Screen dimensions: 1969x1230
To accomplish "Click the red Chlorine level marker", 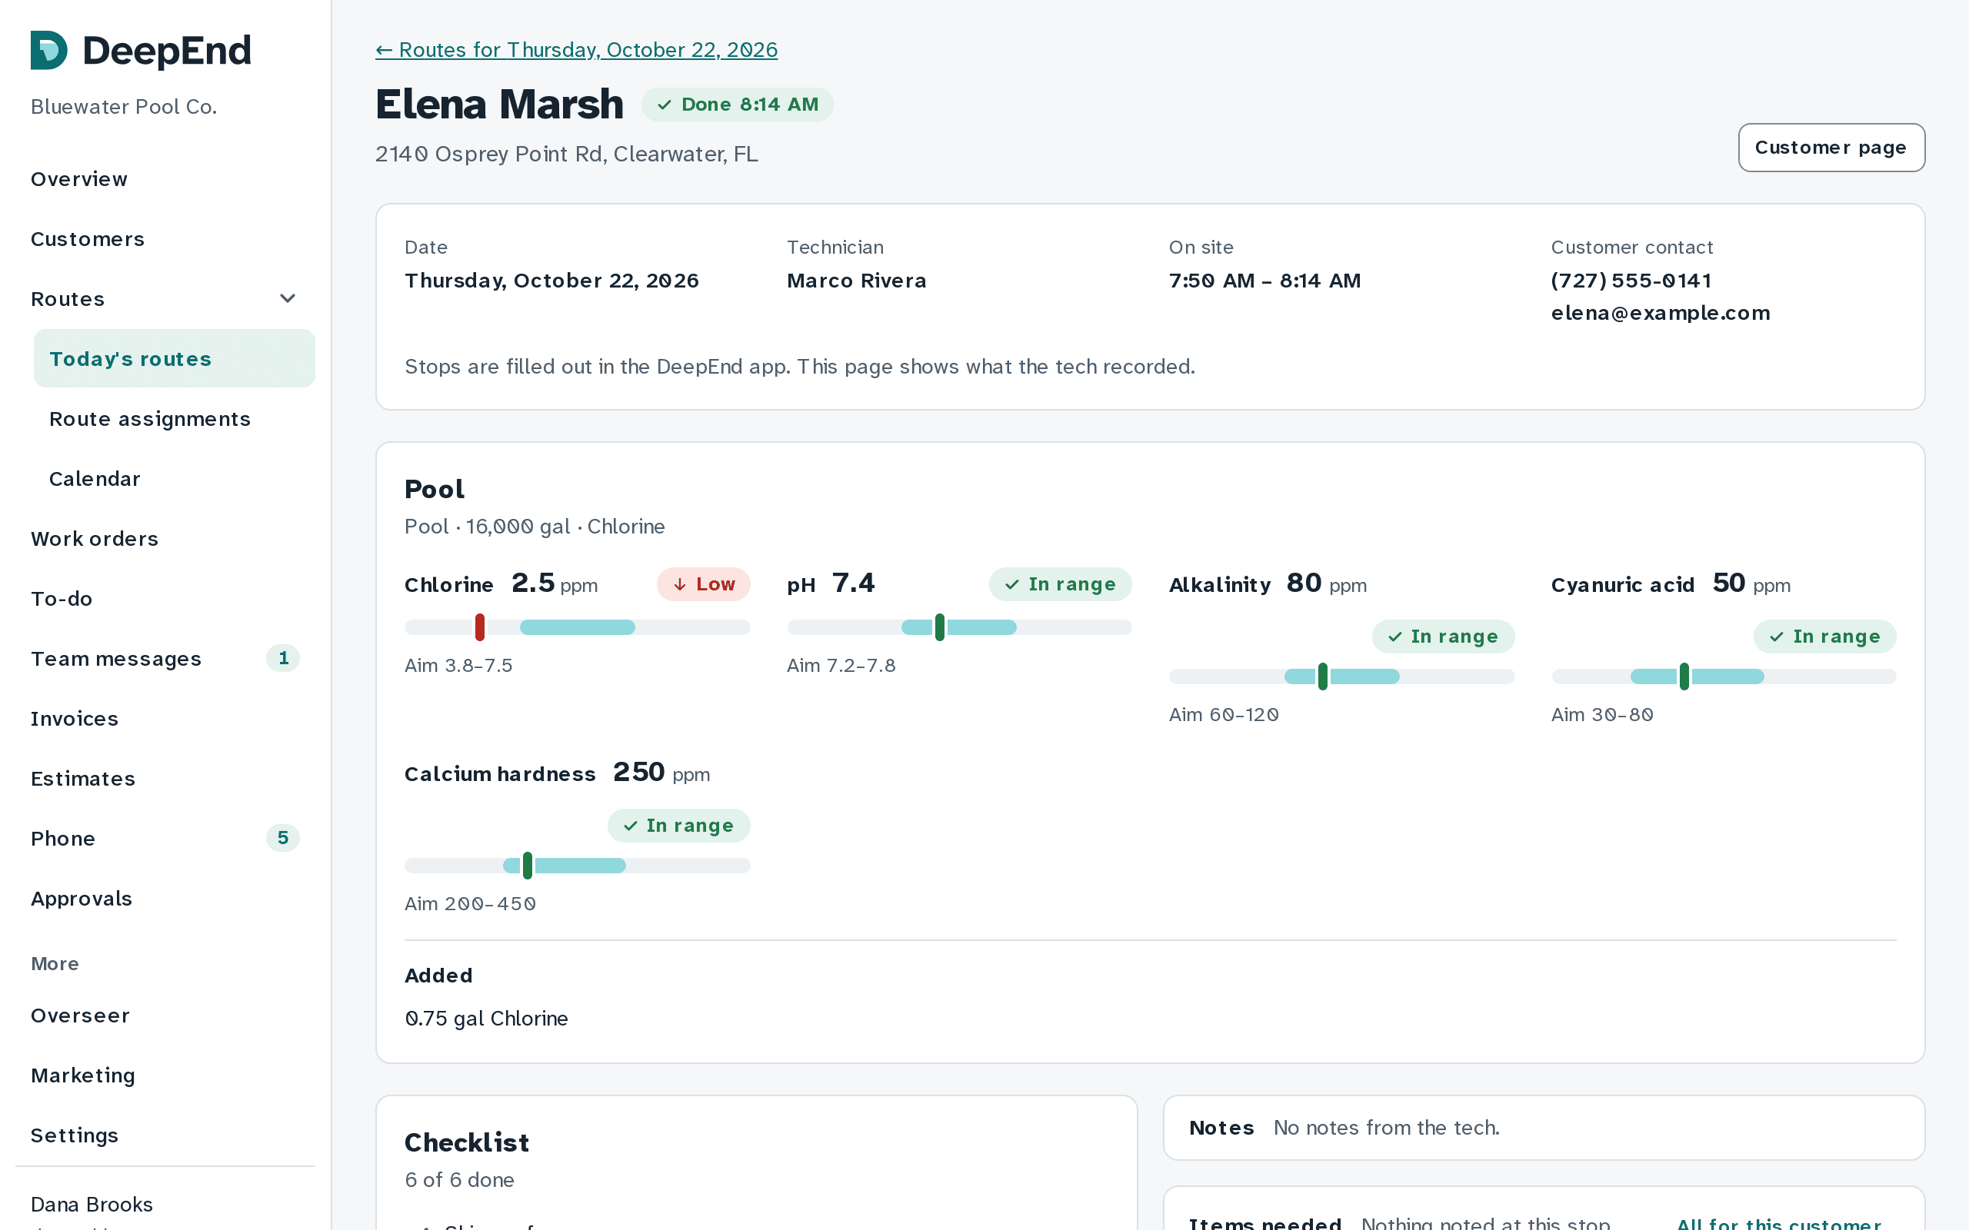I will [480, 627].
